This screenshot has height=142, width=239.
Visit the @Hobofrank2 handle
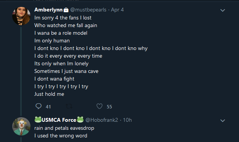(102, 120)
